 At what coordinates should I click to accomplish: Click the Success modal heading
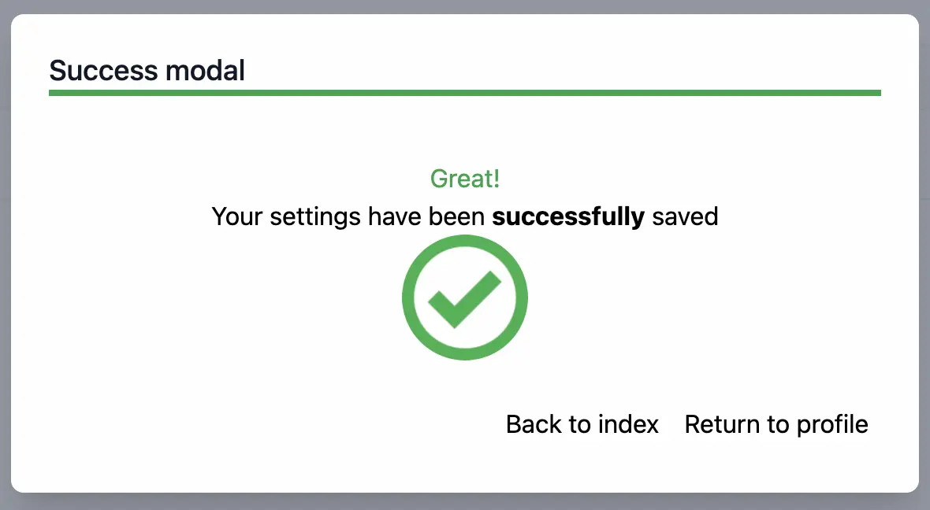[x=147, y=71]
